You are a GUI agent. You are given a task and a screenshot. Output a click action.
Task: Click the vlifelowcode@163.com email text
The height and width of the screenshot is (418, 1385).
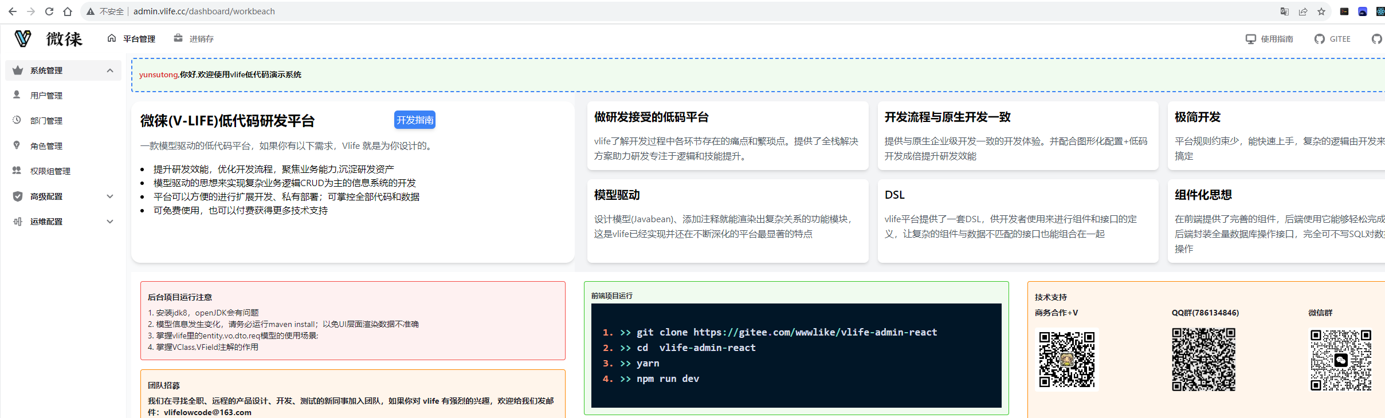[207, 412]
